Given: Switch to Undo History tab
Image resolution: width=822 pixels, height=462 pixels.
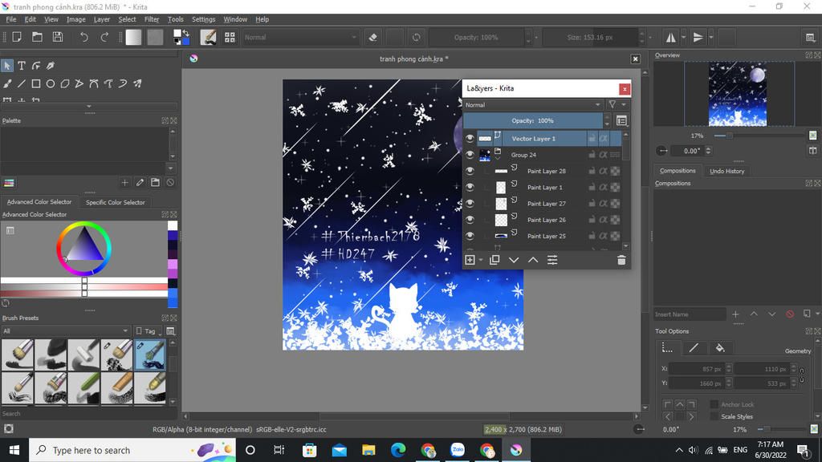Looking at the screenshot, I should 726,171.
